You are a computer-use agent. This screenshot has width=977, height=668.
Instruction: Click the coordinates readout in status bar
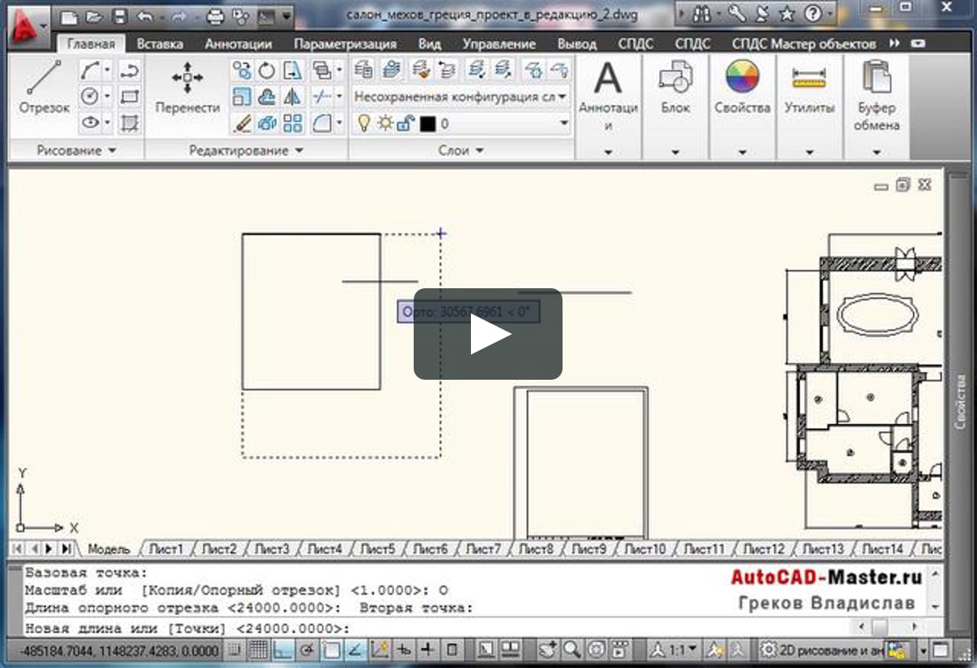coord(121,651)
